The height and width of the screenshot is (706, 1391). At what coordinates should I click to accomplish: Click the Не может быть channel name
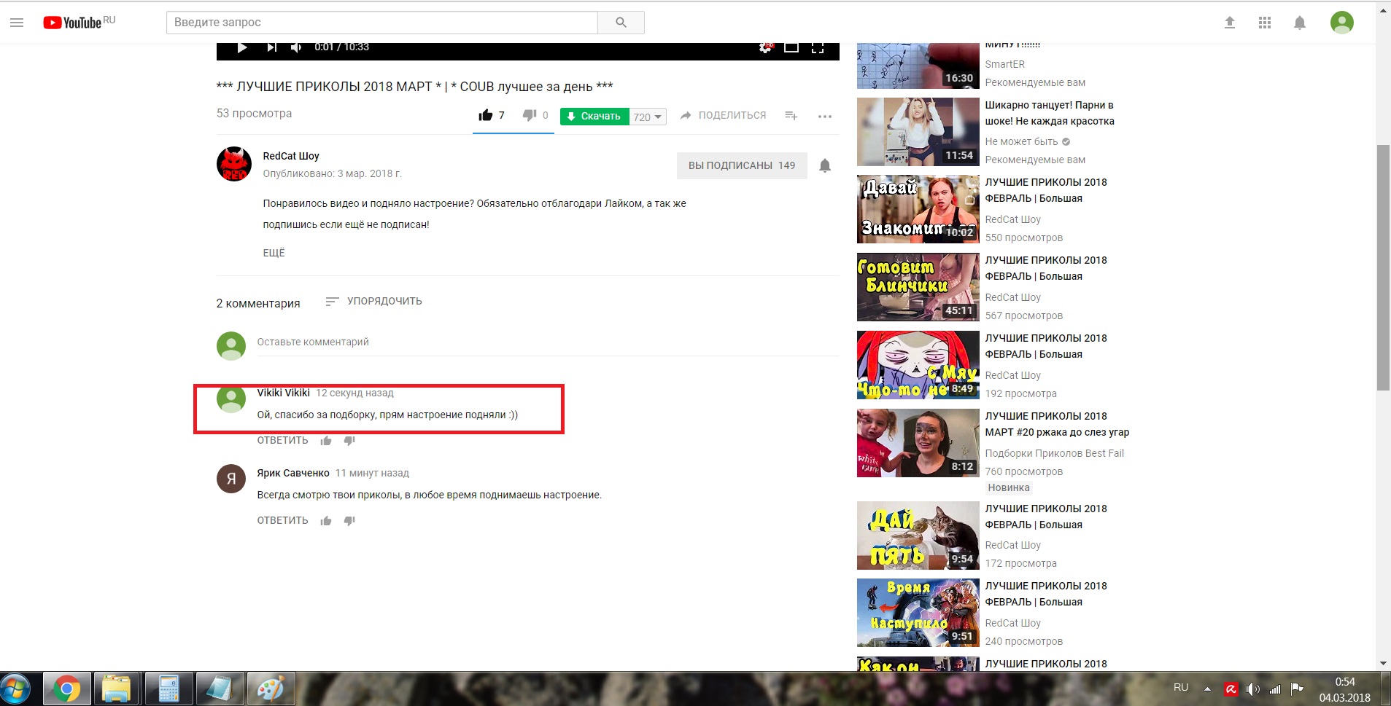[1021, 141]
